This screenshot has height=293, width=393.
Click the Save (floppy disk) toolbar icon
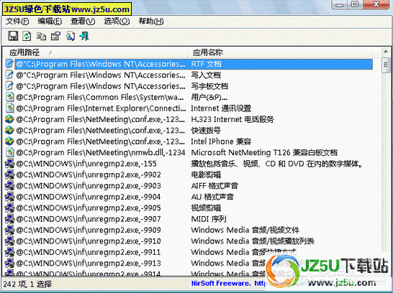13,36
